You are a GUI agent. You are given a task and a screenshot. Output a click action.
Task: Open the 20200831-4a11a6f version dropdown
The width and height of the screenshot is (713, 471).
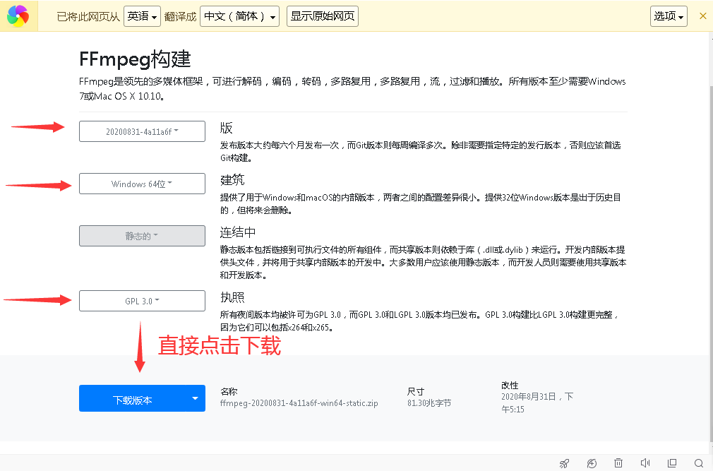(x=143, y=131)
